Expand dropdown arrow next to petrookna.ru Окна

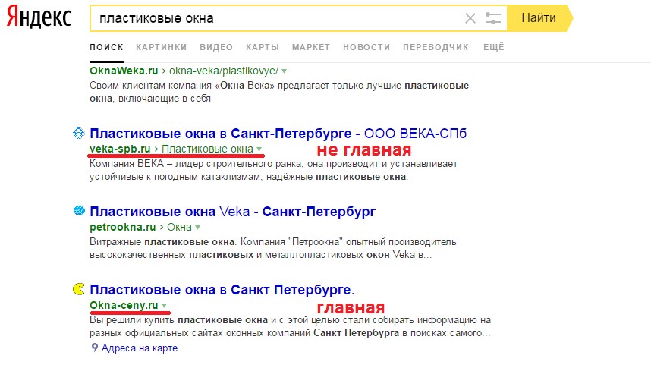click(197, 228)
